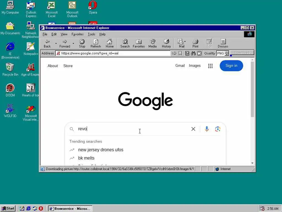Decrease Quality with the stepper down arrow

(227, 54)
